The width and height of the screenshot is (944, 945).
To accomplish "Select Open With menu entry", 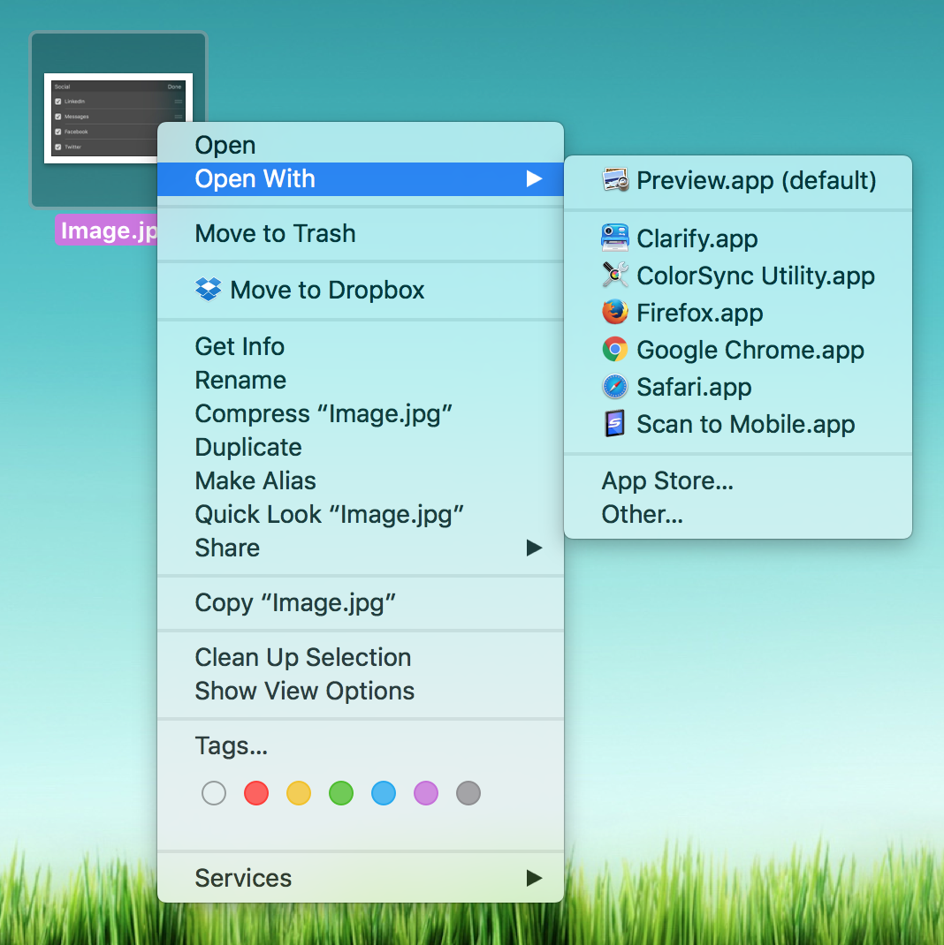I will tap(360, 179).
